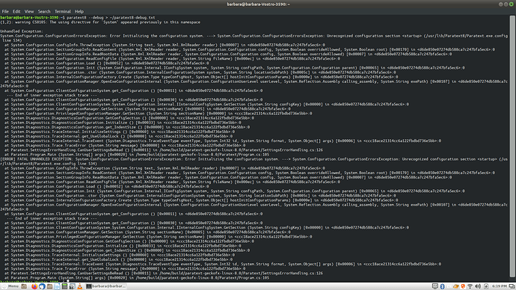The image size is (516, 290).
Task: Open the volume speaker tray icon
Action: click(x=478, y=286)
